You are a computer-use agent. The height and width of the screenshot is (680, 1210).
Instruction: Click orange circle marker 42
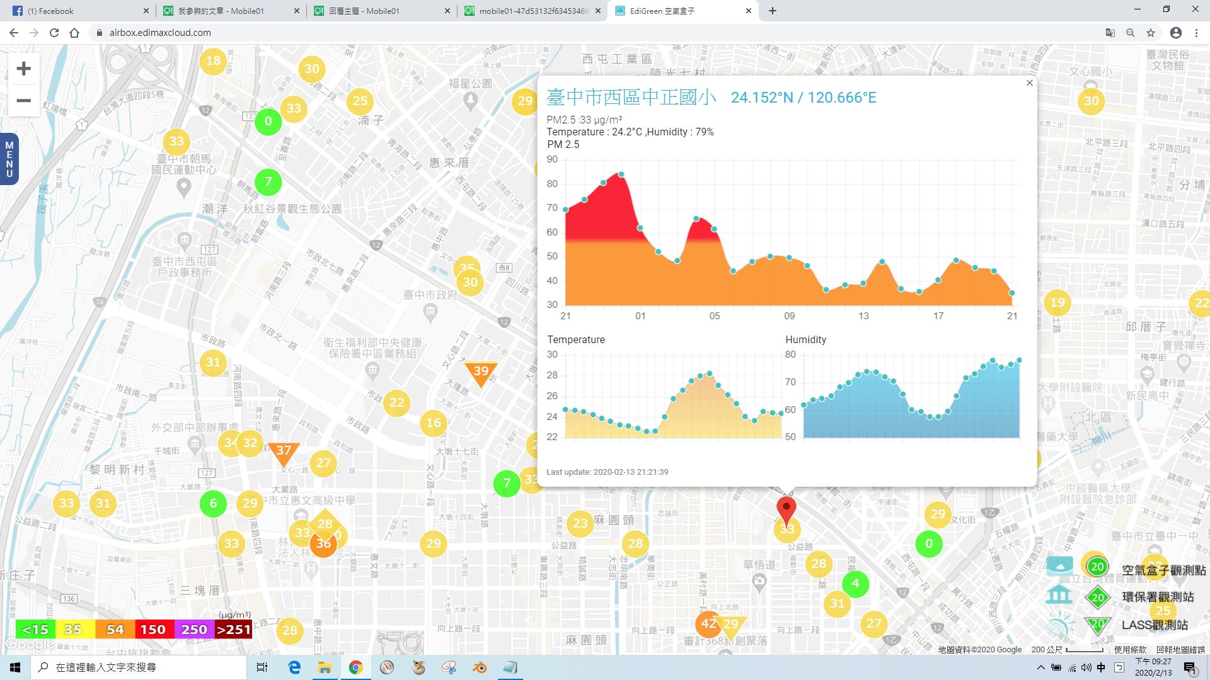708,623
